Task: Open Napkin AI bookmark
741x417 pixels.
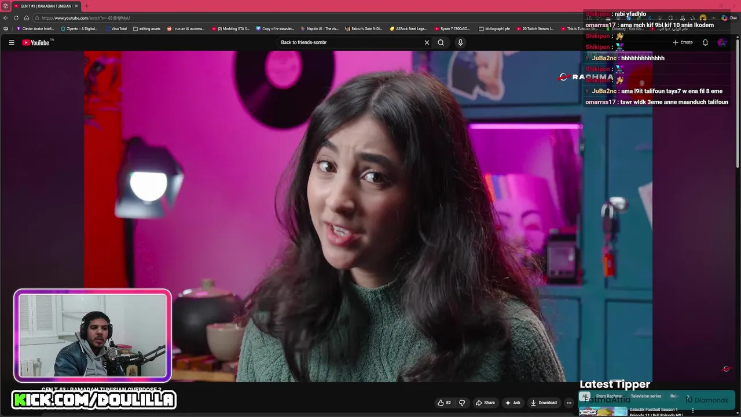Action: click(x=320, y=28)
